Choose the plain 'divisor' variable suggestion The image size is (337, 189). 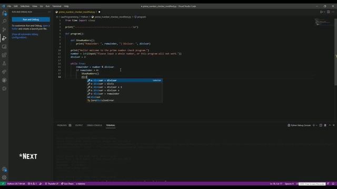[125, 97]
